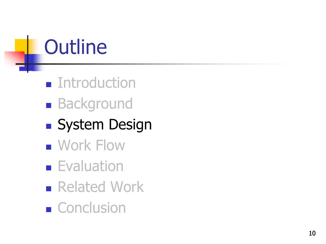
Task: Click the blue bullet beside Work Flow
Action: tap(49, 147)
